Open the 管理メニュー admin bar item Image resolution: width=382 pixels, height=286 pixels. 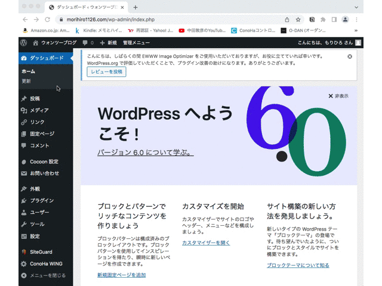(136, 43)
